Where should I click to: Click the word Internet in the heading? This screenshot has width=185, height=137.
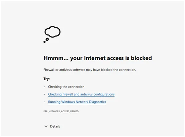click(95, 58)
